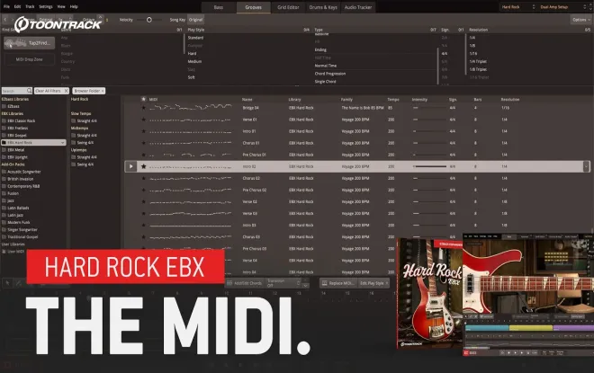Star the Chorus 03 groove

point(144,236)
